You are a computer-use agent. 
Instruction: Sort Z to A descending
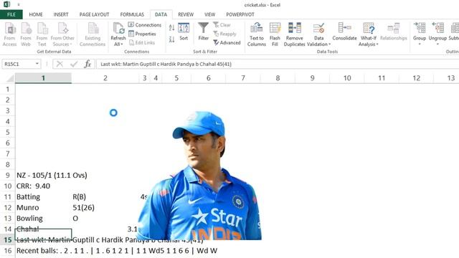click(x=172, y=39)
